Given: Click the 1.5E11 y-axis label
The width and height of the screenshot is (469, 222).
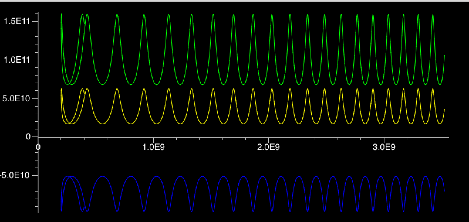Looking at the screenshot, I should click(16, 22).
